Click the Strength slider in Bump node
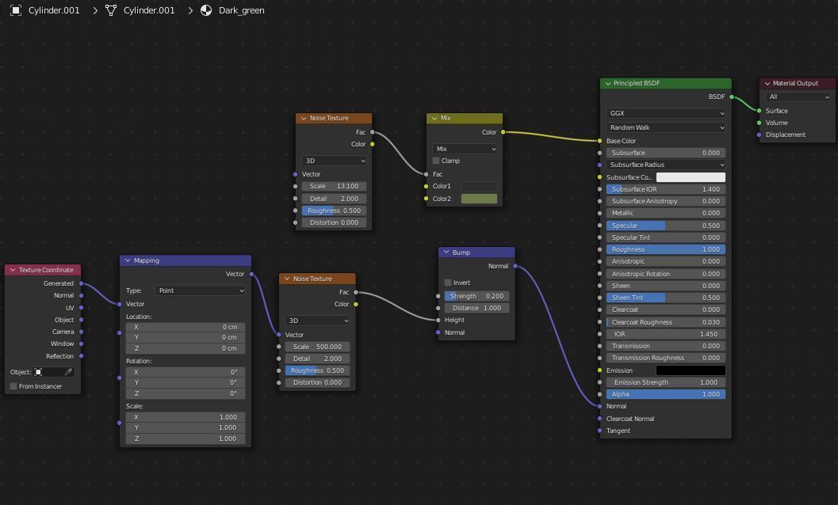 [476, 296]
